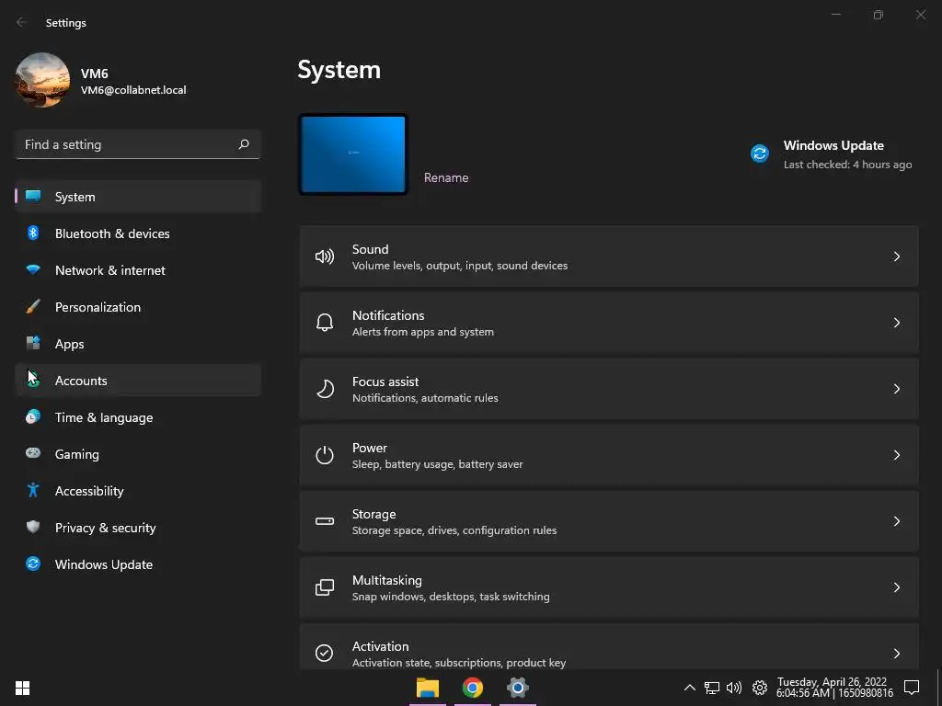Screen dimensions: 942x706
Task: Expand the Activation row chevron
Action: click(x=896, y=654)
